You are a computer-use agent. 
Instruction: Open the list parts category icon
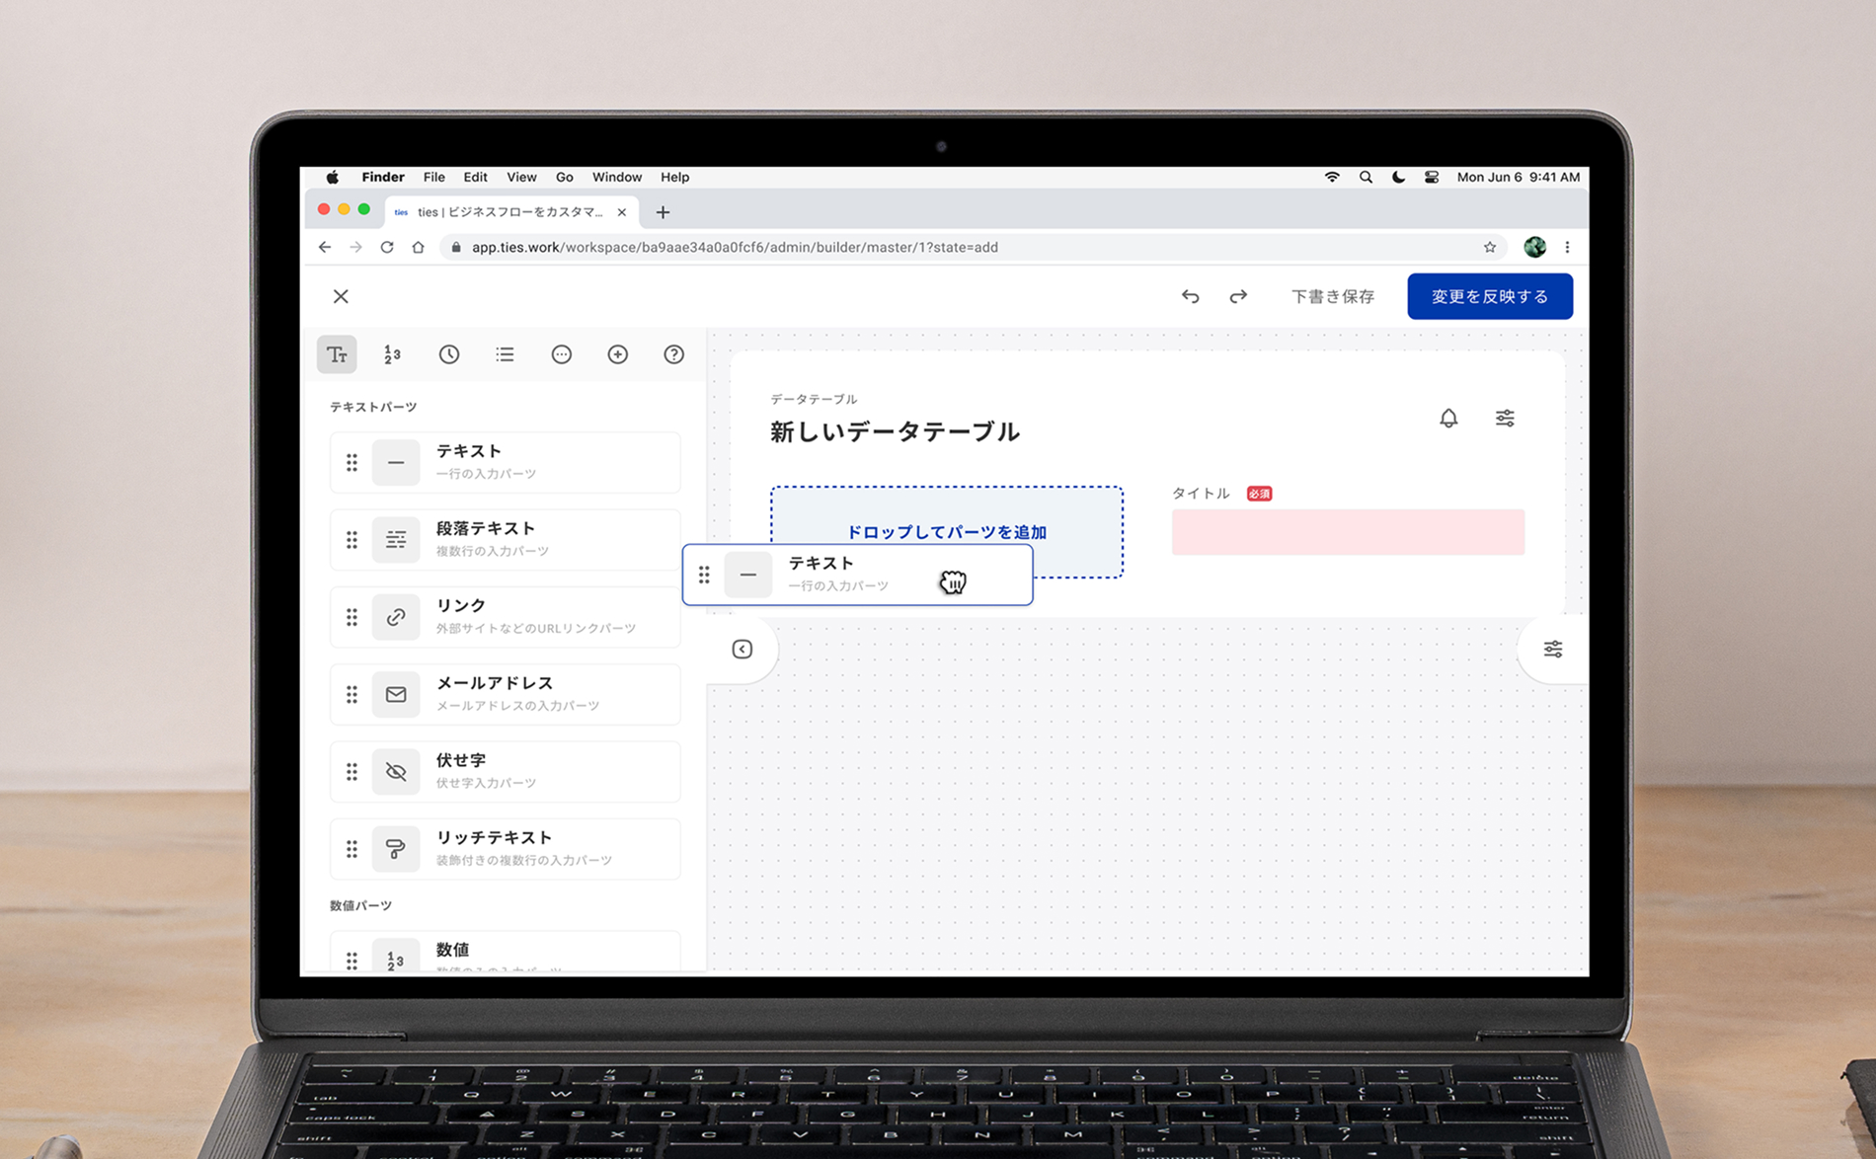tap(505, 354)
